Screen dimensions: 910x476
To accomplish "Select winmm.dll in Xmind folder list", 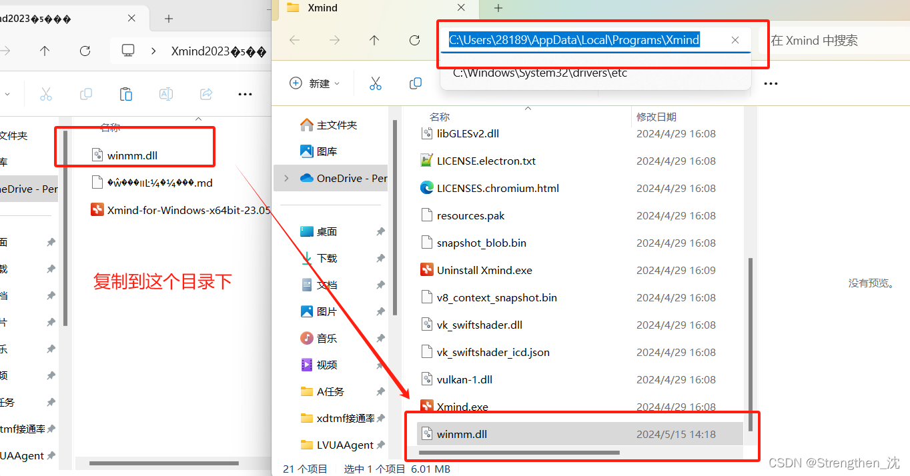I will click(580, 434).
